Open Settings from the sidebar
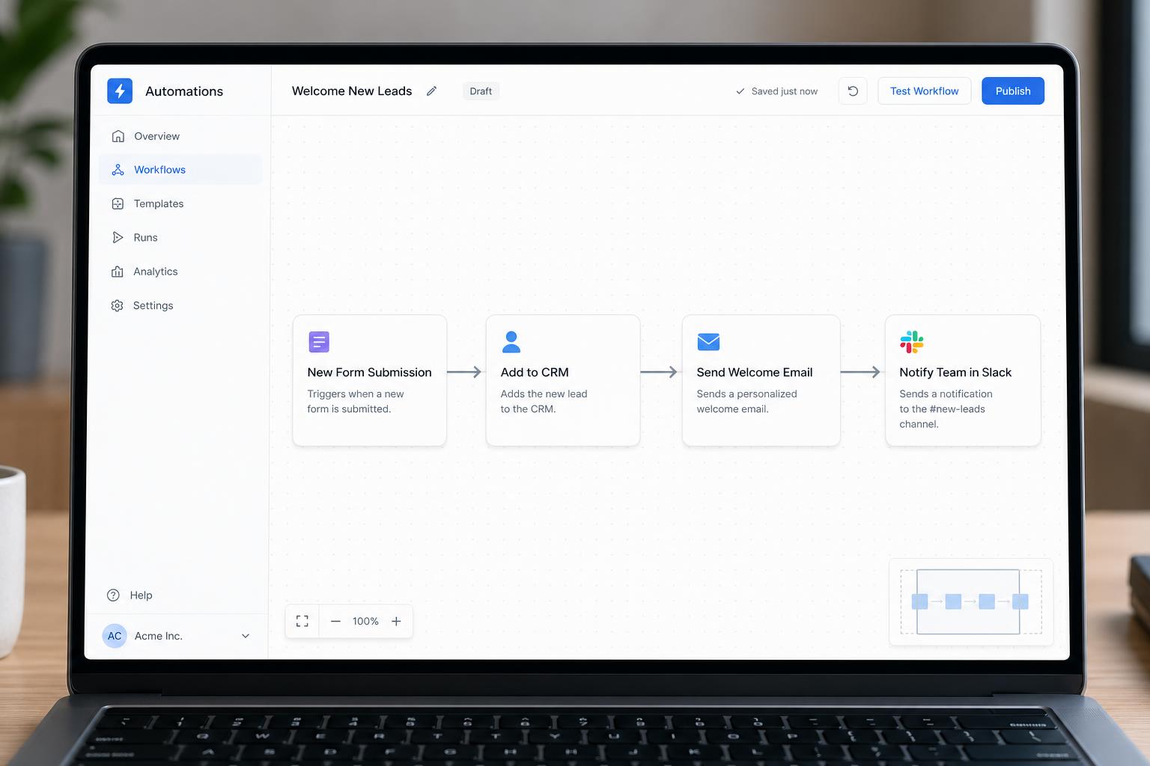This screenshot has height=766, width=1150. pos(180,305)
